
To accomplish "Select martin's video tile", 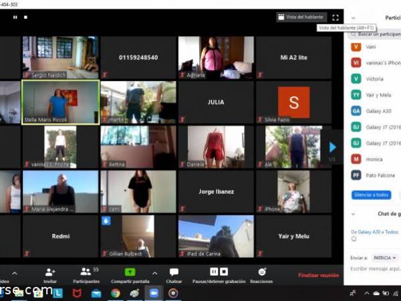I will point(138,102).
